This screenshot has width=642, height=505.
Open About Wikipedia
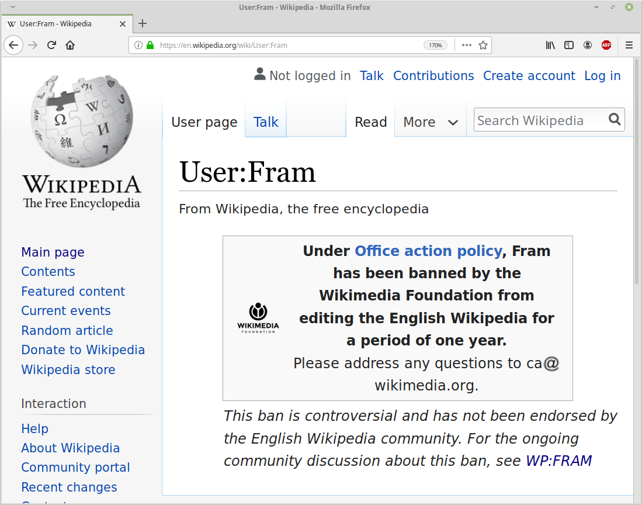pyautogui.click(x=71, y=448)
